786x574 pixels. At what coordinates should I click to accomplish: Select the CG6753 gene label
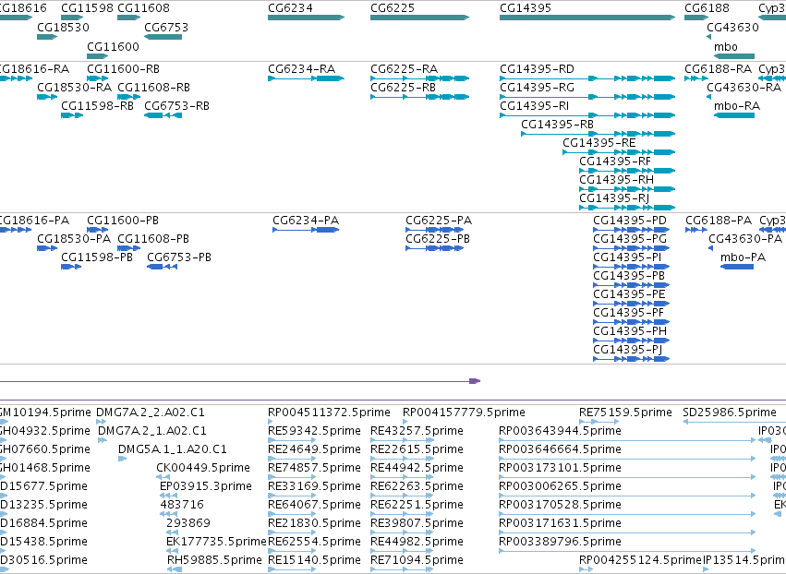[166, 27]
